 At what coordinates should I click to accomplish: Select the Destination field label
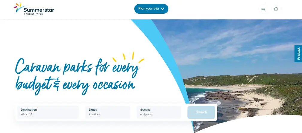[x=29, y=110]
